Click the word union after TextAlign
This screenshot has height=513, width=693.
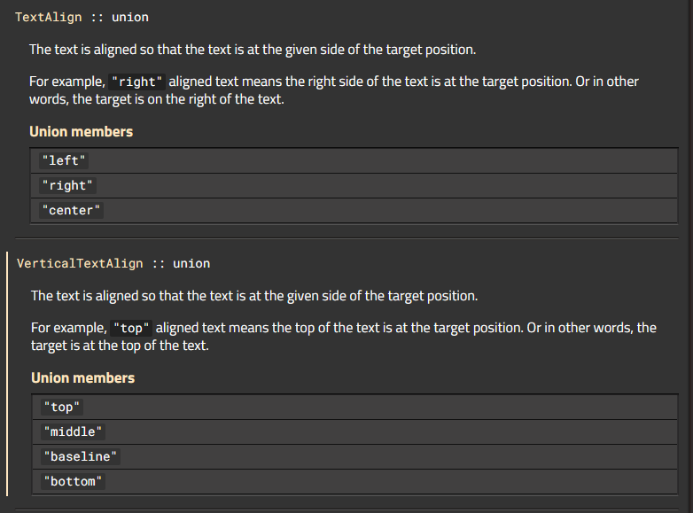pyautogui.click(x=130, y=17)
